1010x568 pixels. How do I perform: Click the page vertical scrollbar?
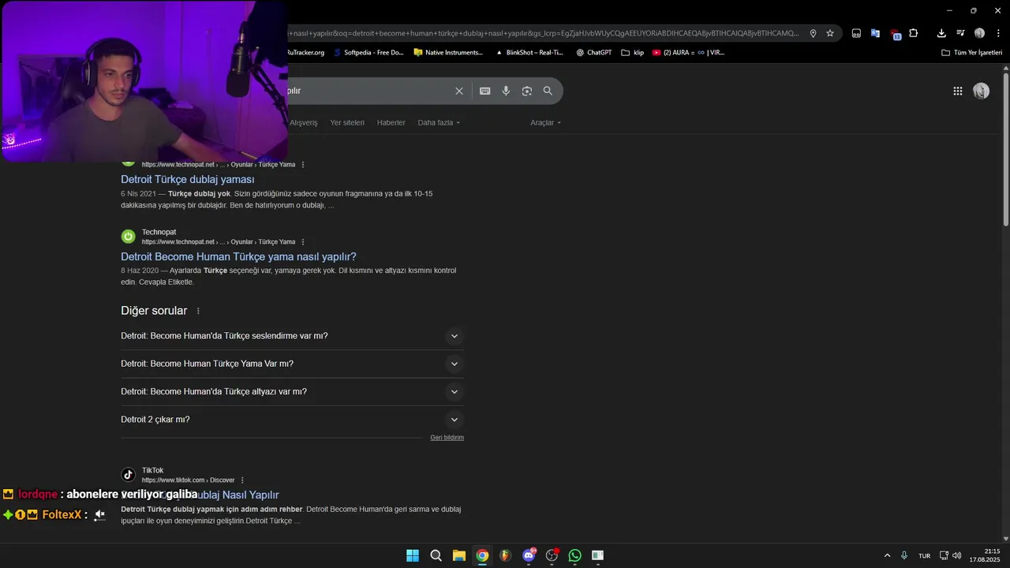[x=1005, y=150]
